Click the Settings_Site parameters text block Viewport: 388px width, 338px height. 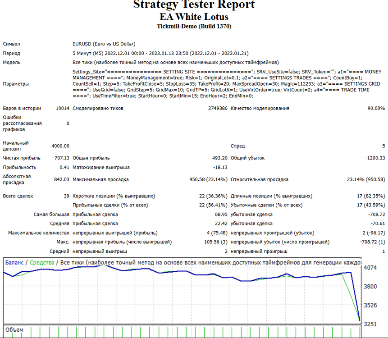click(x=227, y=84)
